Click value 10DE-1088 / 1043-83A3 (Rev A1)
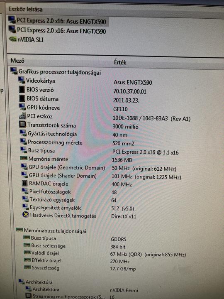Image resolution: width=224 pixels, height=299 pixels. point(152,118)
